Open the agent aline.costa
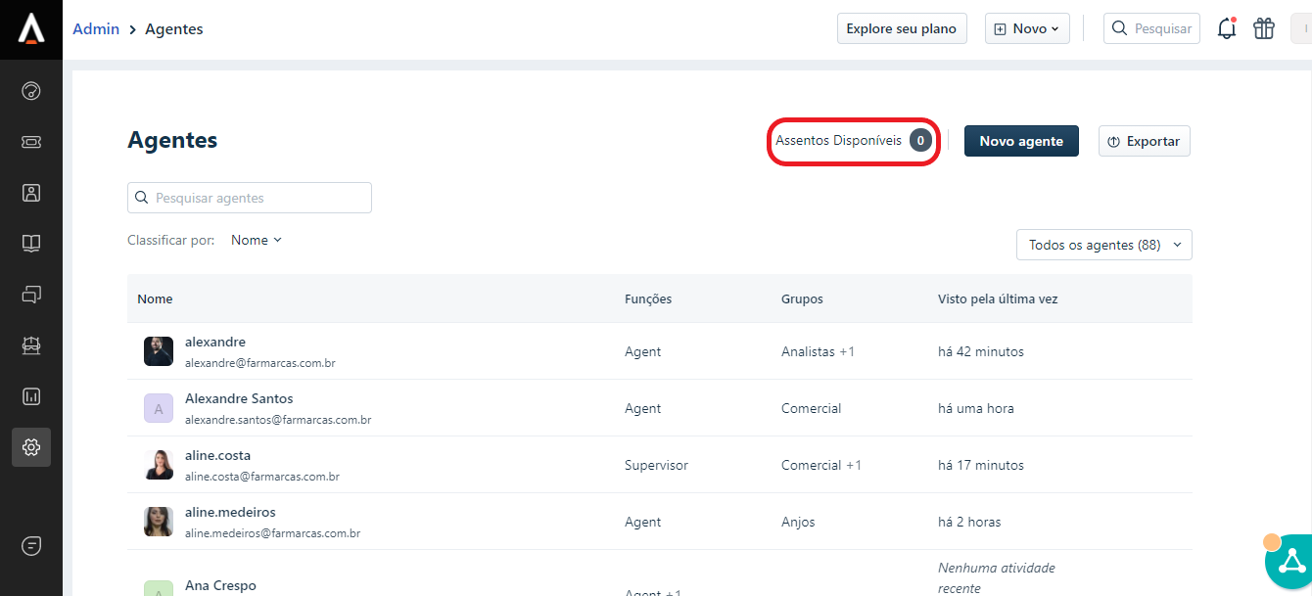 (217, 456)
